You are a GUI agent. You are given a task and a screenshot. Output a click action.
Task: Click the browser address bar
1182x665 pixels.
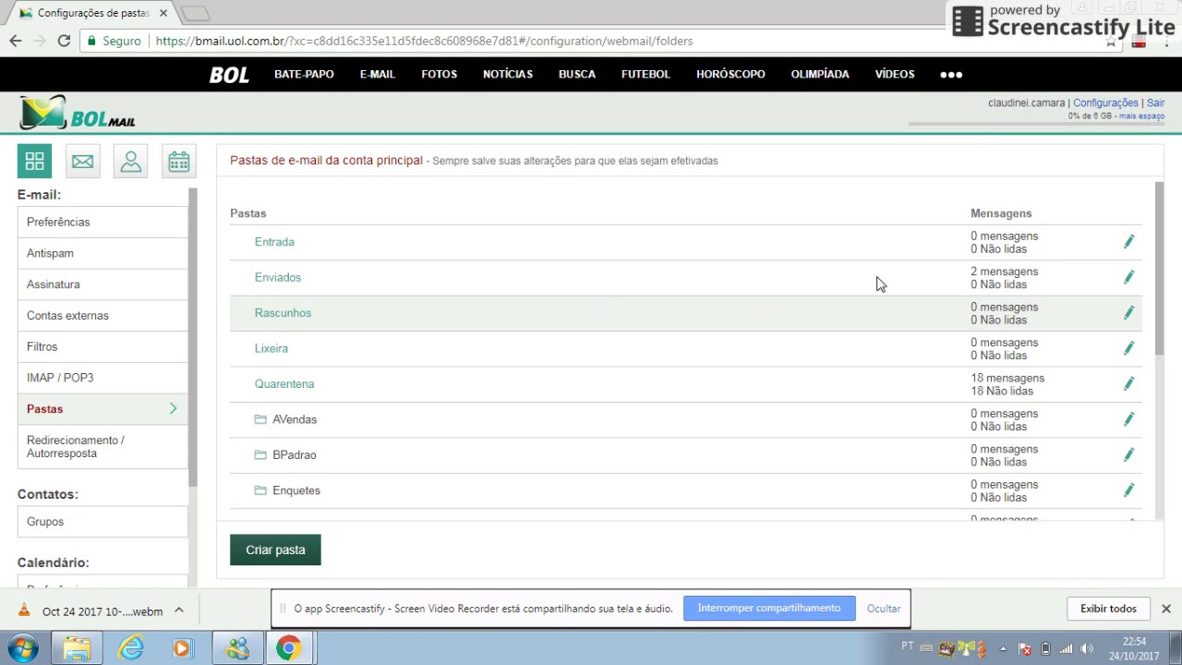tap(591, 41)
